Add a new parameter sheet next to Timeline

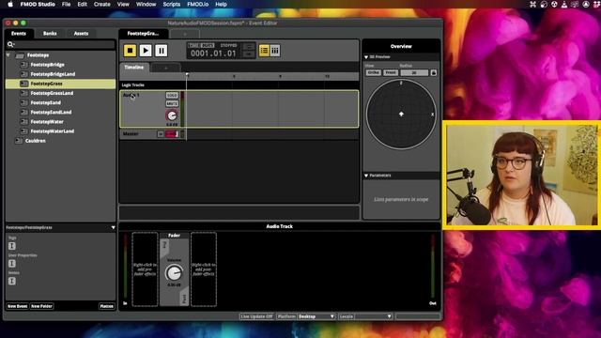(165, 68)
